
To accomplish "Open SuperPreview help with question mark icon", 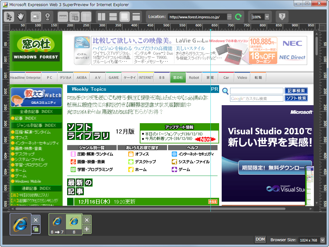I will (x=282, y=16).
